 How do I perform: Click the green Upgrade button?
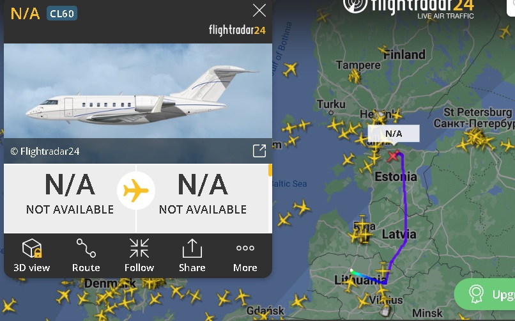pos(485,294)
